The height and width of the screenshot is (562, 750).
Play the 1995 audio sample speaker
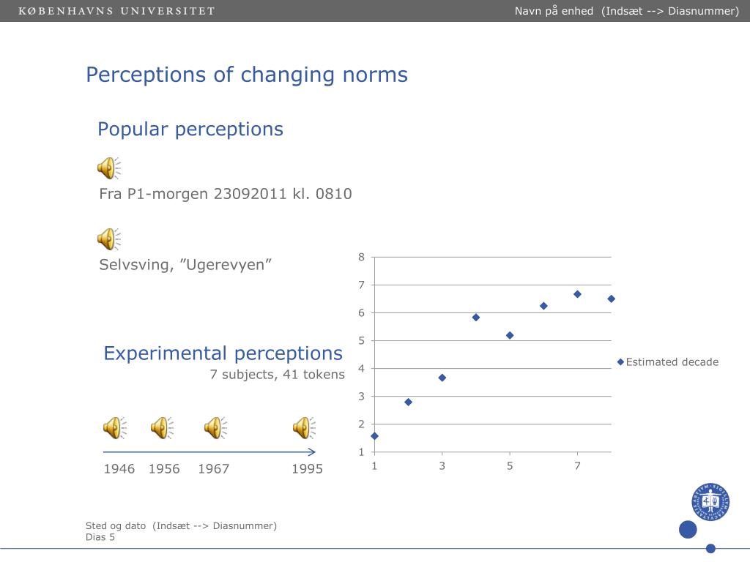305,427
